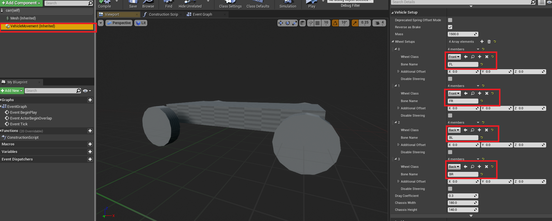The image size is (552, 221).
Task: Collapse Vehicle Setup section
Action: pos(392,13)
